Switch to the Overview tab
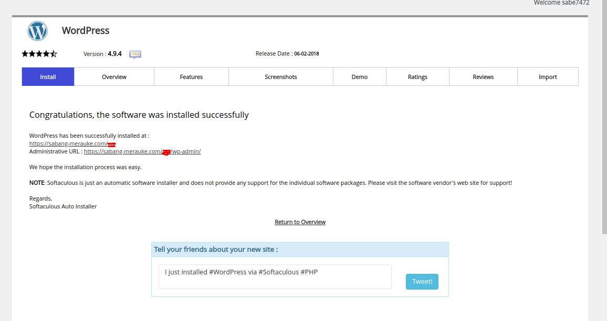The width and height of the screenshot is (607, 321). pos(114,77)
